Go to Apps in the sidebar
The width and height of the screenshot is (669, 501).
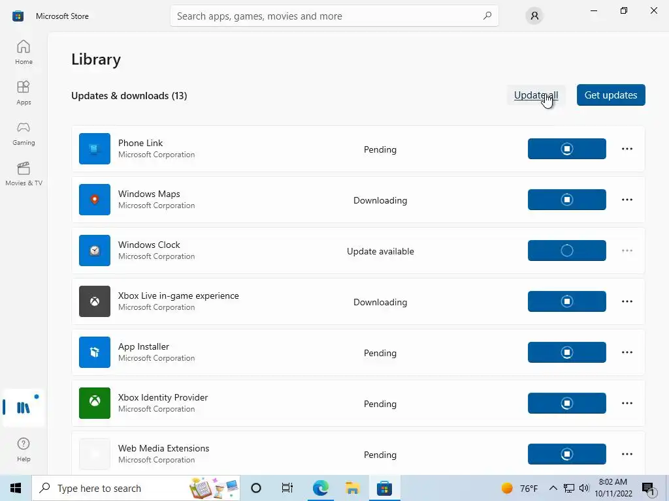(x=24, y=93)
